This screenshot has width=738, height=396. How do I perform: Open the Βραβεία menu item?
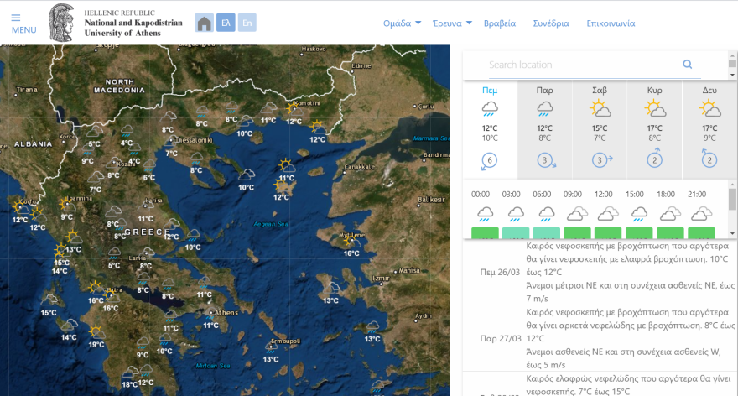[500, 23]
